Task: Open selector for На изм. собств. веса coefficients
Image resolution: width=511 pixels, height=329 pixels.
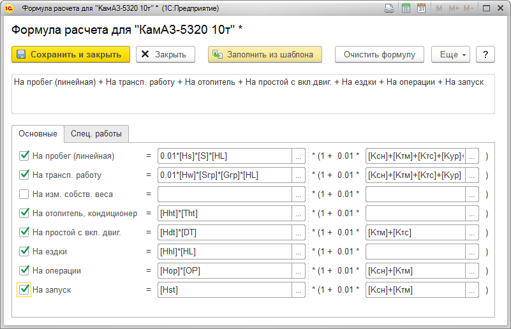Action: tap(472, 194)
